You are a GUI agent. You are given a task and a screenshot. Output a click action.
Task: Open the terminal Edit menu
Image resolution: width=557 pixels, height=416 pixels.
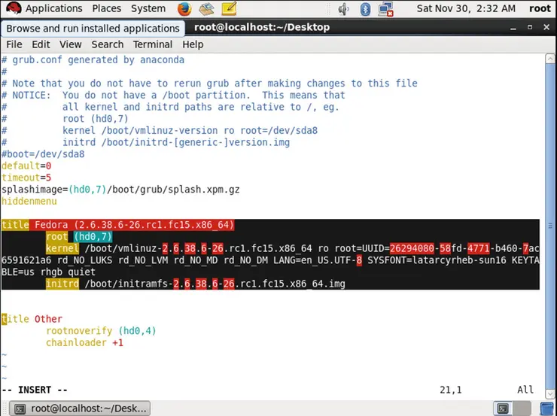(x=41, y=44)
